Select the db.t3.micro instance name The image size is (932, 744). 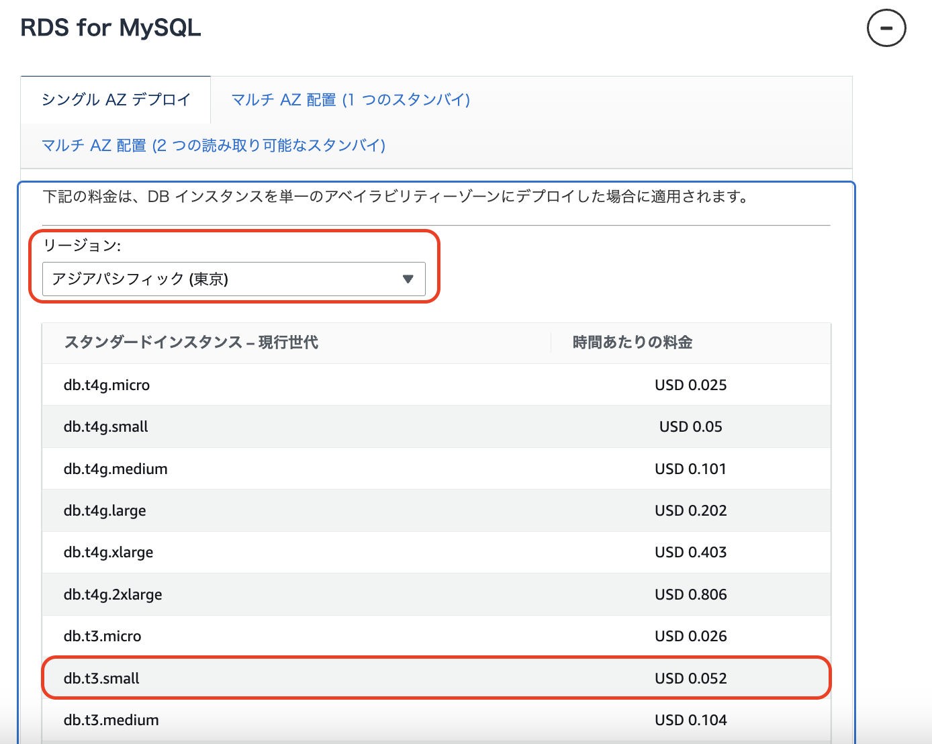pyautogui.click(x=103, y=636)
